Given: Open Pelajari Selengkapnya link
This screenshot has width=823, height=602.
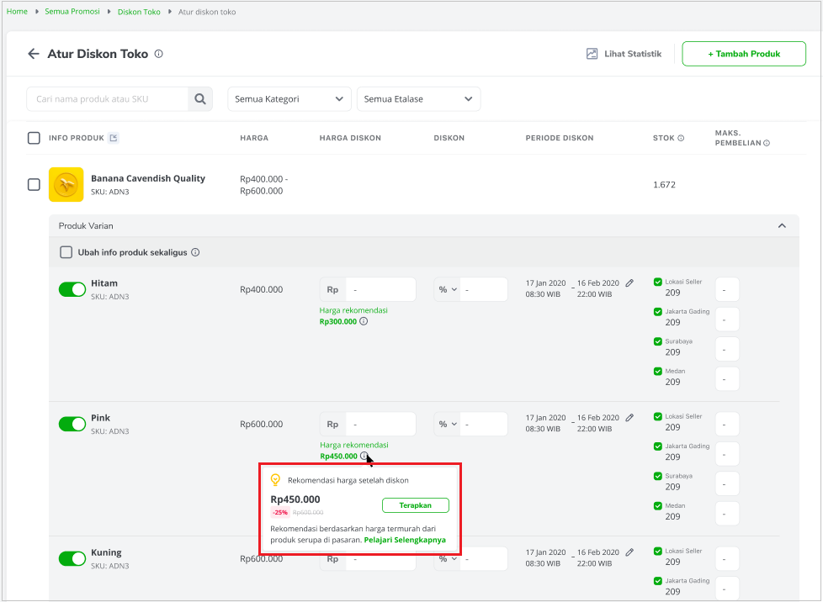Looking at the screenshot, I should click(x=405, y=540).
